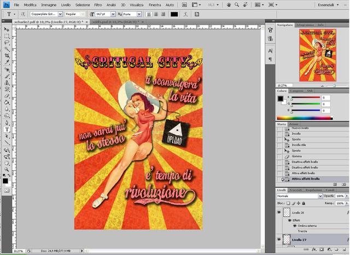The image size is (350, 255).
Task: Open the File menu
Action: click(16, 5)
